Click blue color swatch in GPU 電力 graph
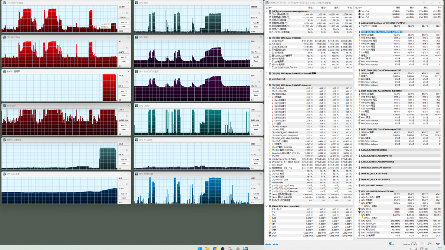Viewport: 445px width, 250px height. point(258,13)
